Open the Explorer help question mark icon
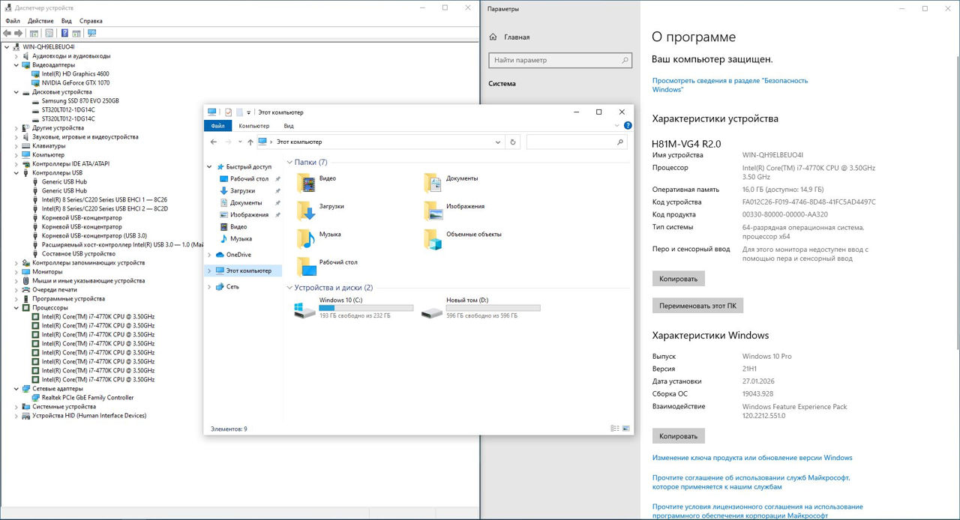The height and width of the screenshot is (520, 960). (628, 126)
